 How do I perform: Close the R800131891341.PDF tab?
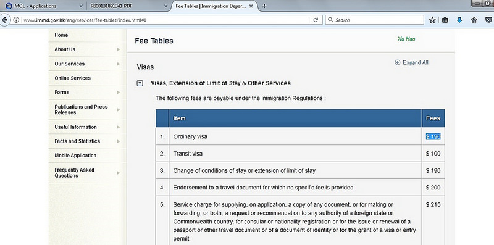(x=165, y=6)
